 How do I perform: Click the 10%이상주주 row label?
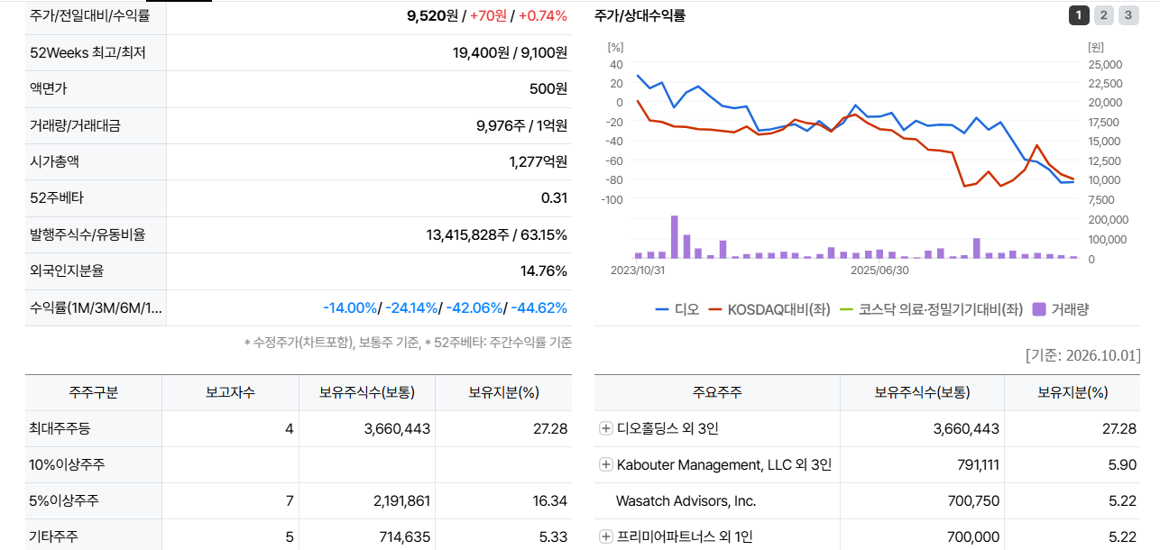tap(68, 464)
